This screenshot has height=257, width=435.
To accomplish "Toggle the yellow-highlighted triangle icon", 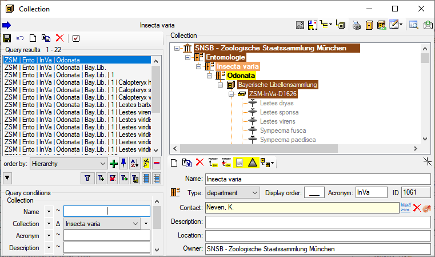I will click(x=253, y=163).
